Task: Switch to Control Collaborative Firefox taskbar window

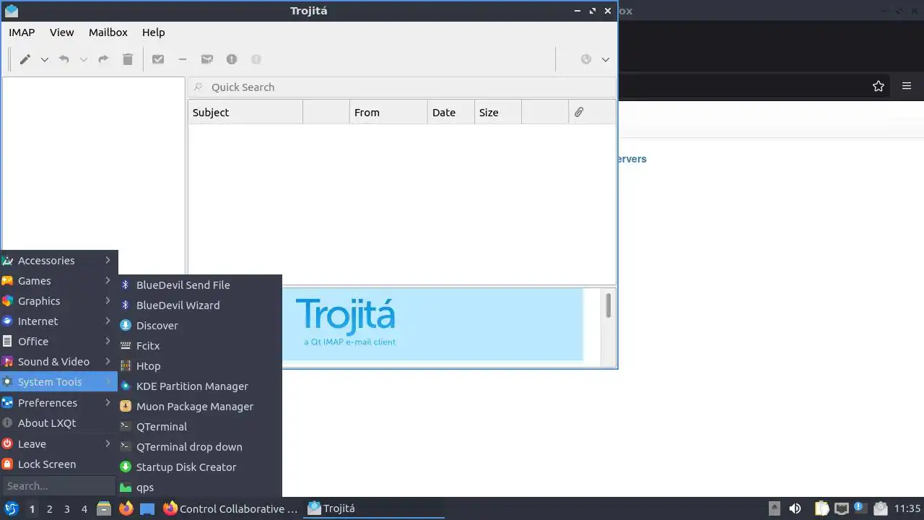Action: tap(231, 508)
